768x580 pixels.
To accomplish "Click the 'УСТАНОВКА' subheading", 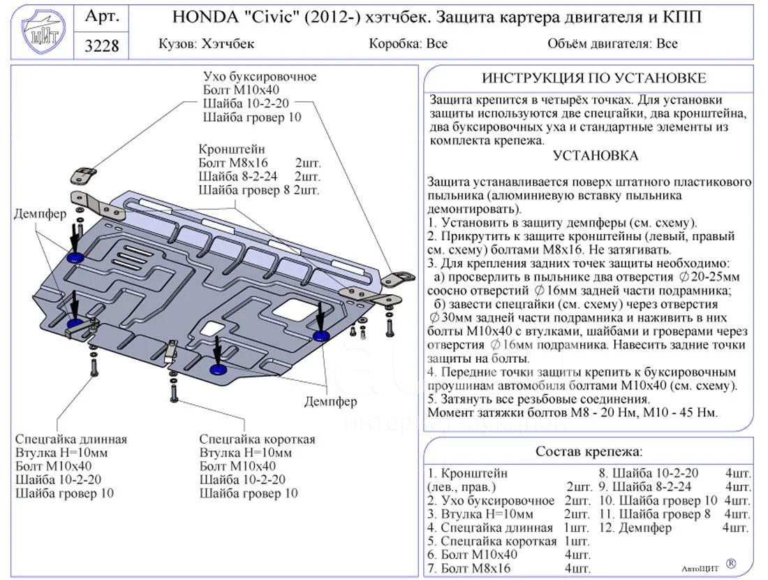I will coord(596,156).
